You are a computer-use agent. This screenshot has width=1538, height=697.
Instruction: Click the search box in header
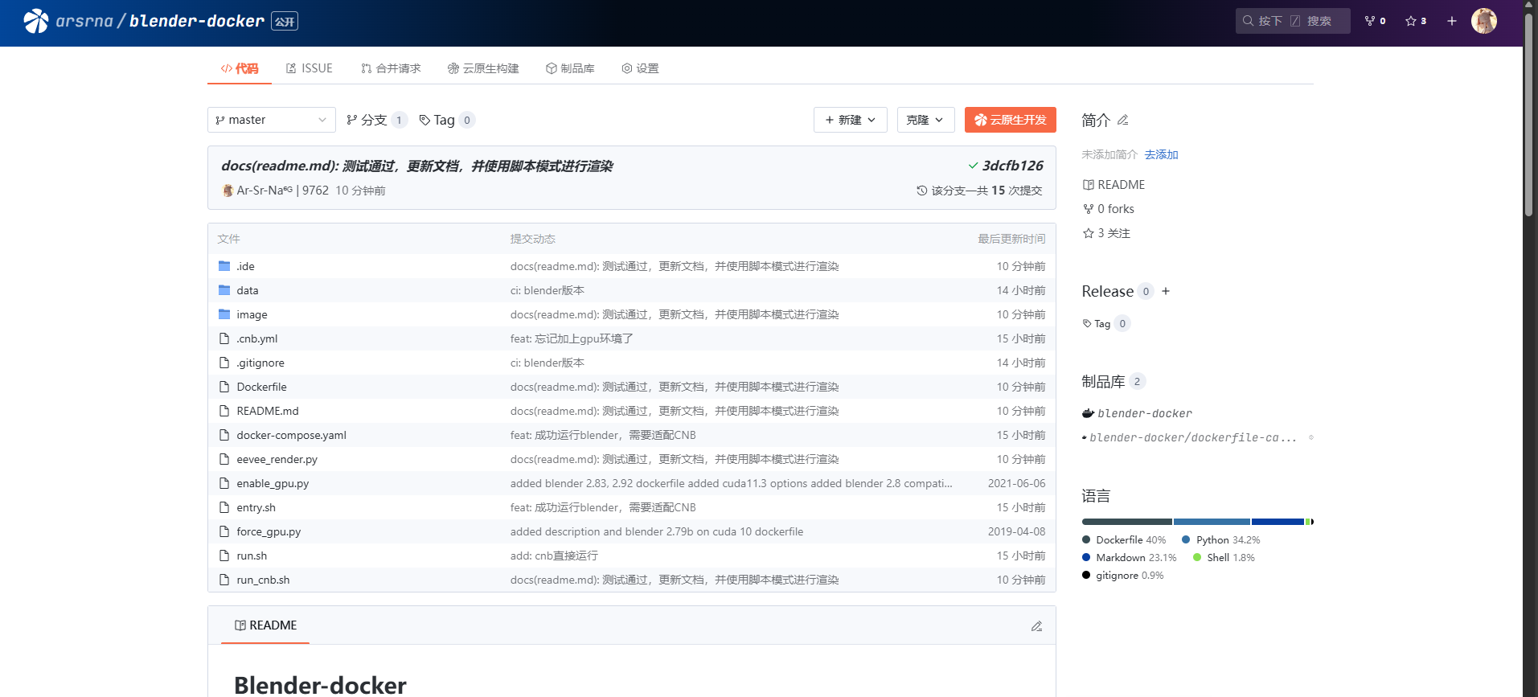[1292, 21]
